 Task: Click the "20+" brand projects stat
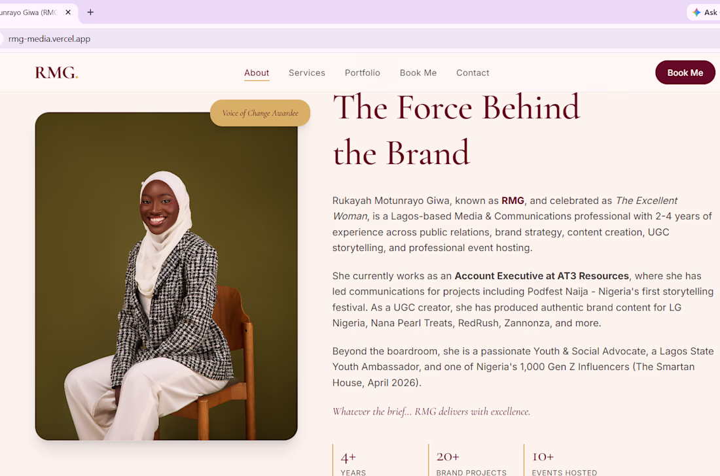[x=448, y=457]
